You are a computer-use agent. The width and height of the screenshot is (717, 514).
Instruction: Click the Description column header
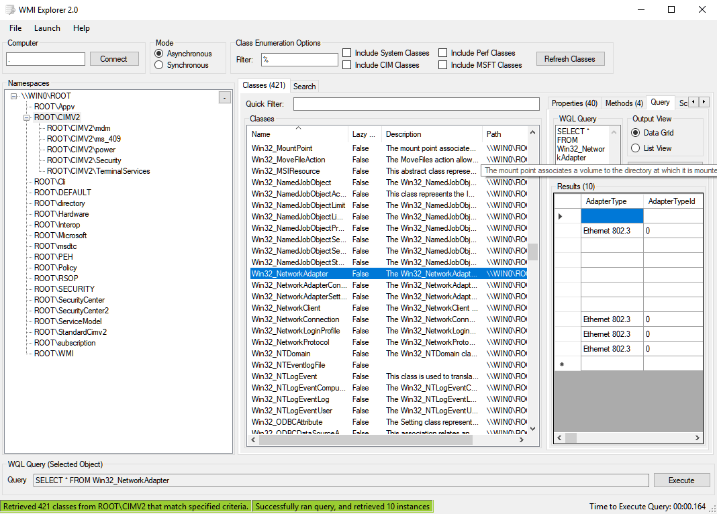pyautogui.click(x=432, y=134)
